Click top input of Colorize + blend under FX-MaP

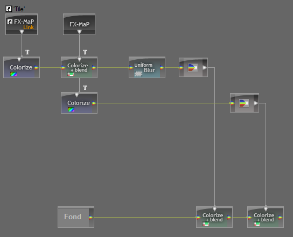(79, 59)
